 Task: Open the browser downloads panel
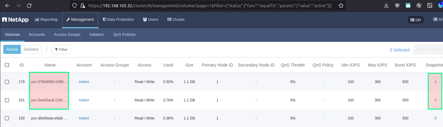(x=386, y=6)
